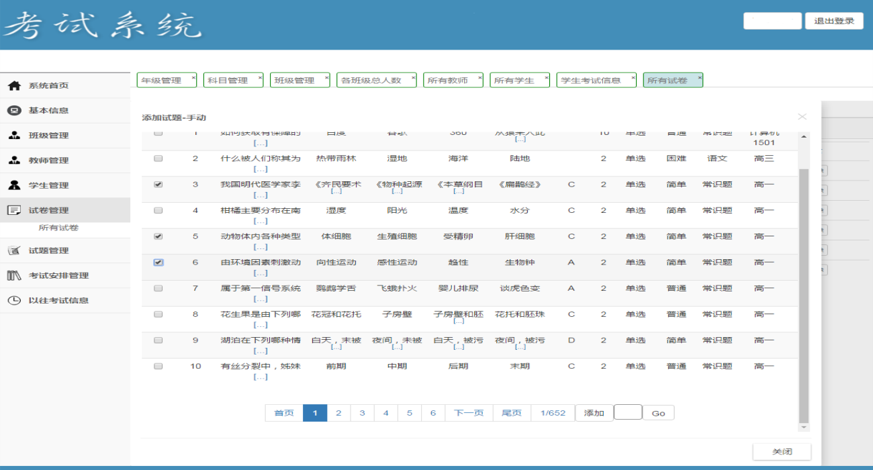Click the 教师管理 sidebar icon

coord(13,160)
